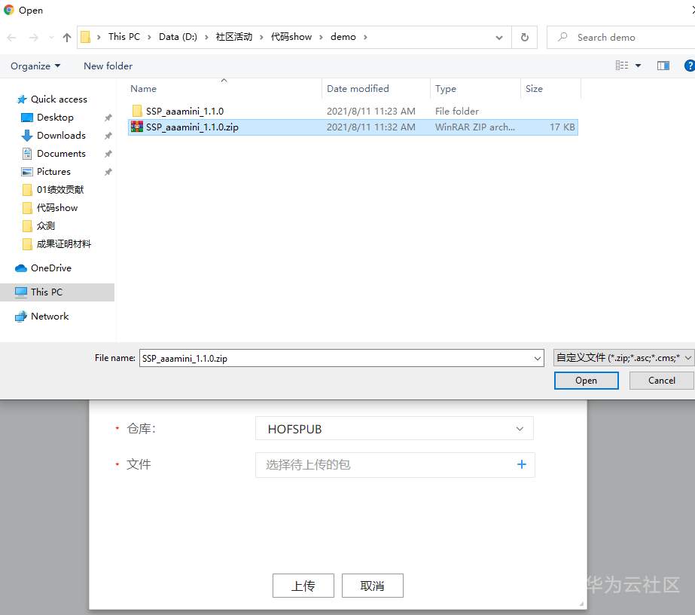
Task: Unpin Pictures using its pin icon
Action: pos(108,172)
